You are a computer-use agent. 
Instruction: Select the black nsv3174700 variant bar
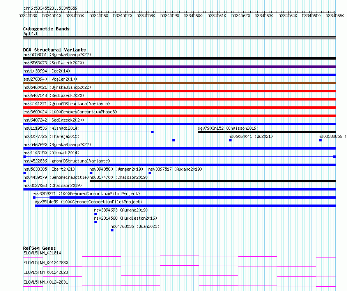(x=213, y=181)
